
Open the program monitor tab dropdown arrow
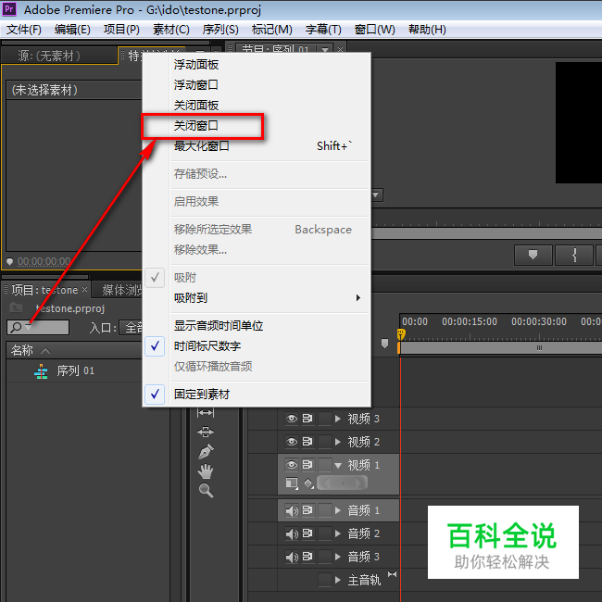[x=325, y=49]
